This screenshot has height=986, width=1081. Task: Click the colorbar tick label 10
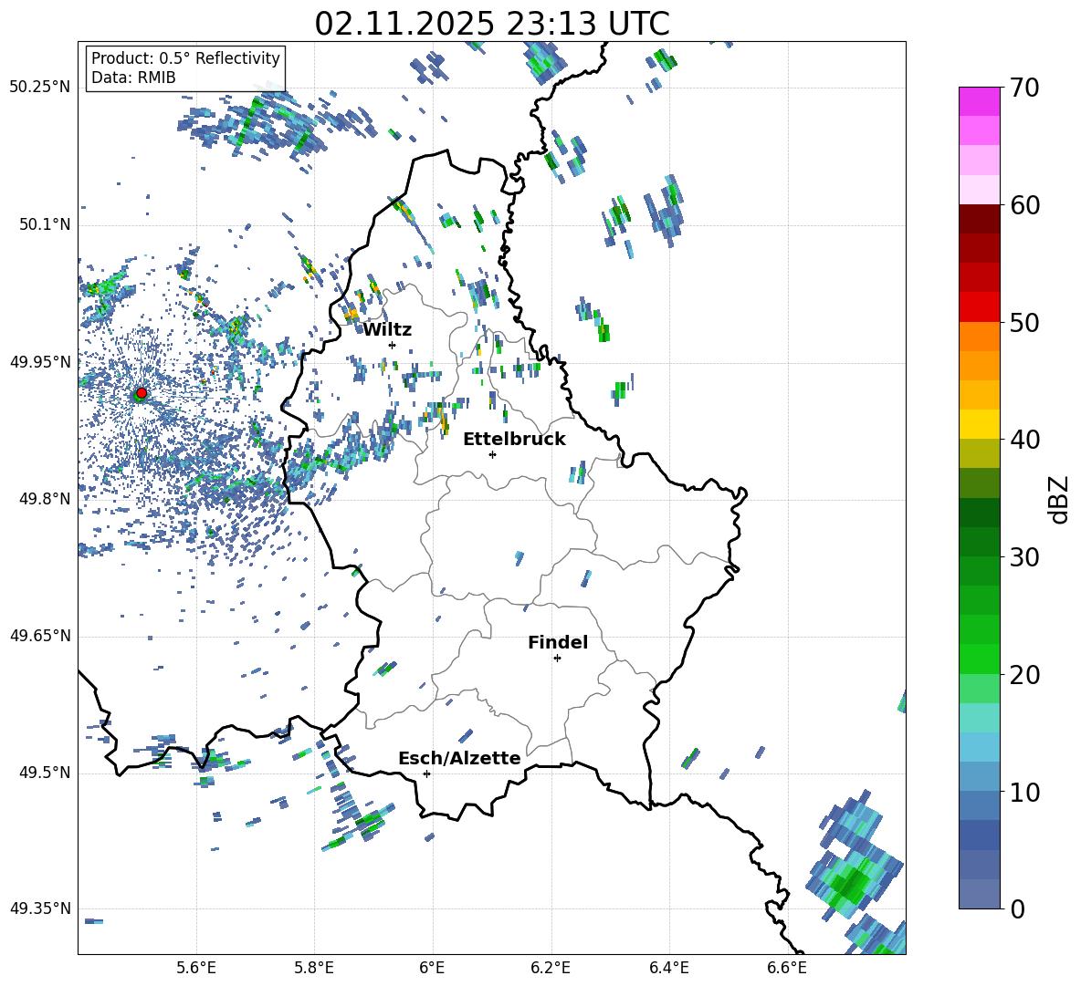(x=1024, y=792)
